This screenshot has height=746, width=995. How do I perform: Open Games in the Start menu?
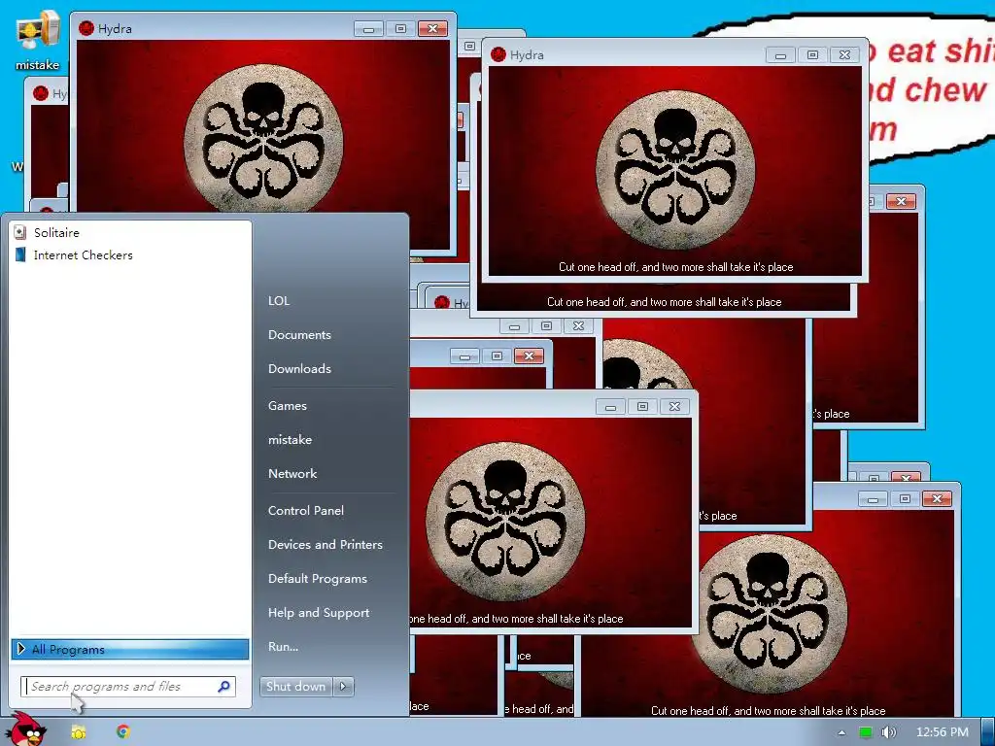coord(288,405)
